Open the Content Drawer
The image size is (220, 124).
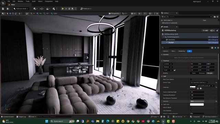coord(8,117)
